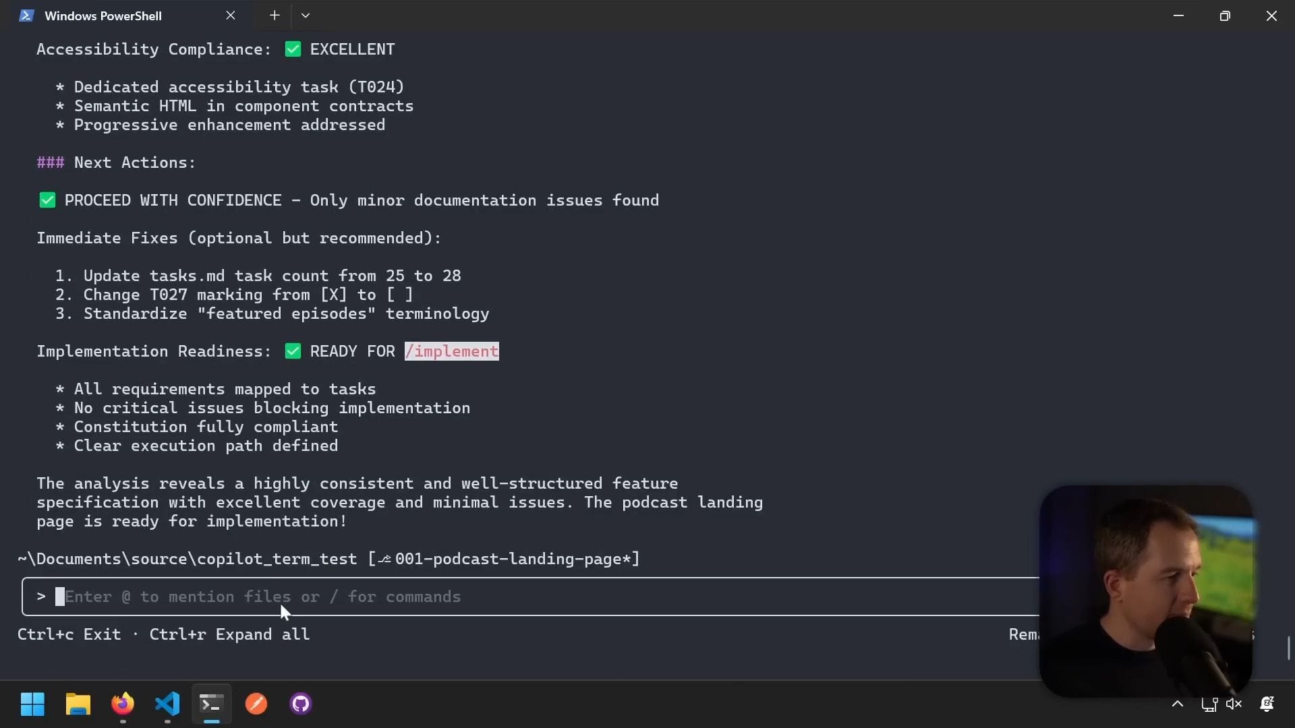Click the green check beside PROCEED WITH CONFIDENCE
The height and width of the screenshot is (728, 1295).
tap(47, 200)
